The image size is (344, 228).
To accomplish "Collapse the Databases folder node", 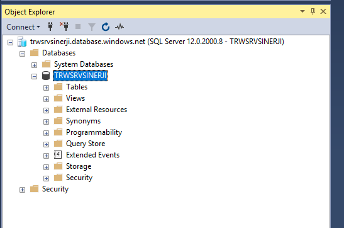I will (22, 54).
